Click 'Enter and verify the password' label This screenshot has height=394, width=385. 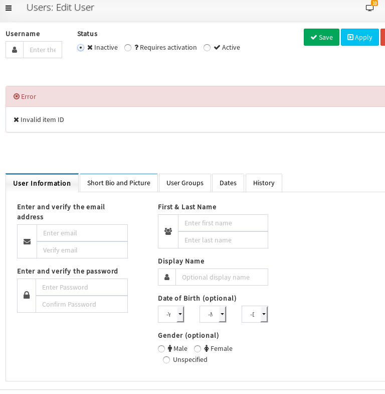(x=68, y=271)
